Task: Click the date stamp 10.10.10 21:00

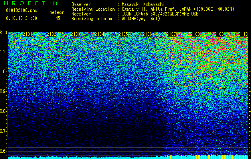Action: 20,18
